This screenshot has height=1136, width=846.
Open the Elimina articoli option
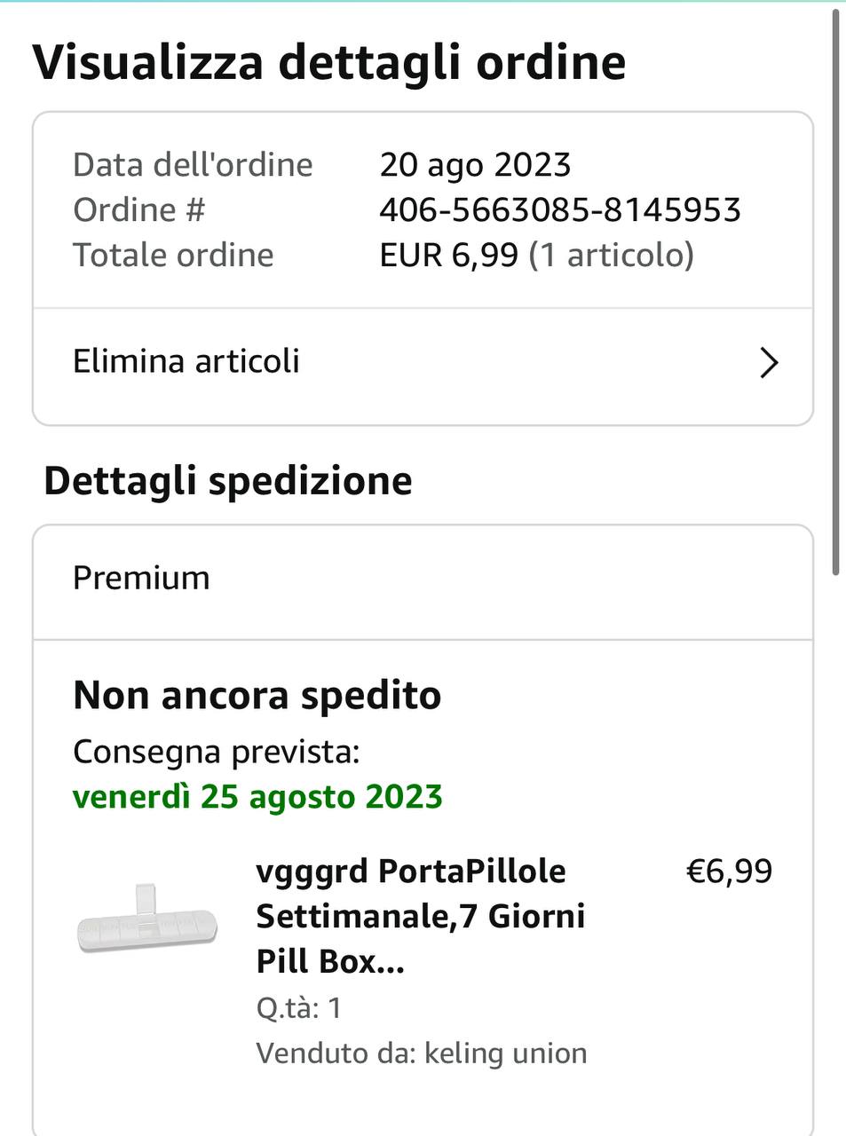186,362
